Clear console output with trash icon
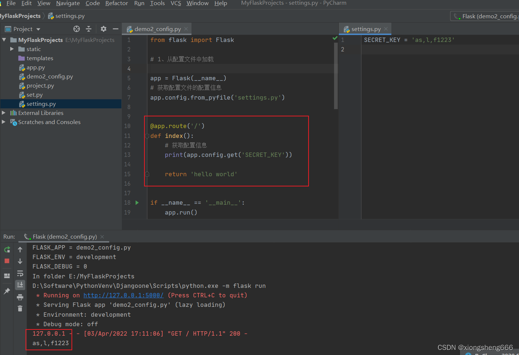Viewport: 519px width, 355px height. (x=20, y=309)
